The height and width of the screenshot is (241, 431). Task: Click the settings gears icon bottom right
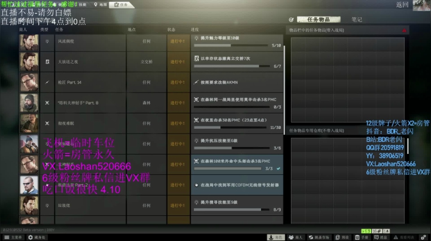[424, 237]
